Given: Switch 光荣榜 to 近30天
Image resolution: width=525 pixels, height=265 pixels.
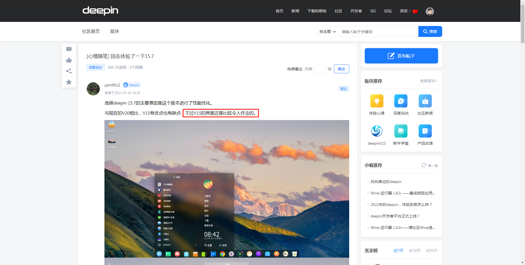Looking at the screenshot, I should [415, 251].
